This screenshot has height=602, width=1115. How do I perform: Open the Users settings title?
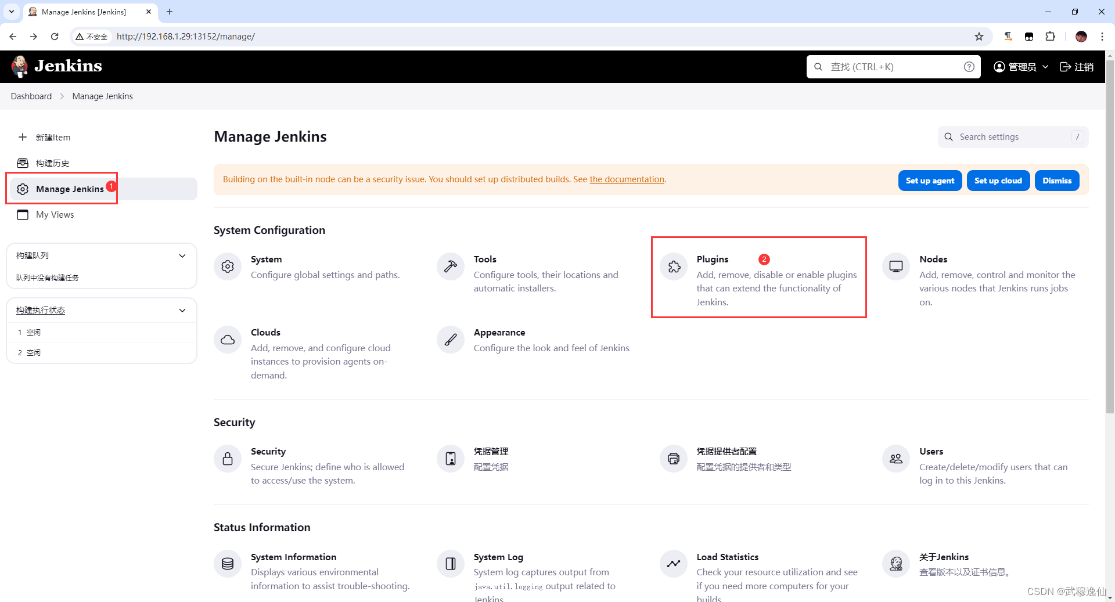(931, 452)
